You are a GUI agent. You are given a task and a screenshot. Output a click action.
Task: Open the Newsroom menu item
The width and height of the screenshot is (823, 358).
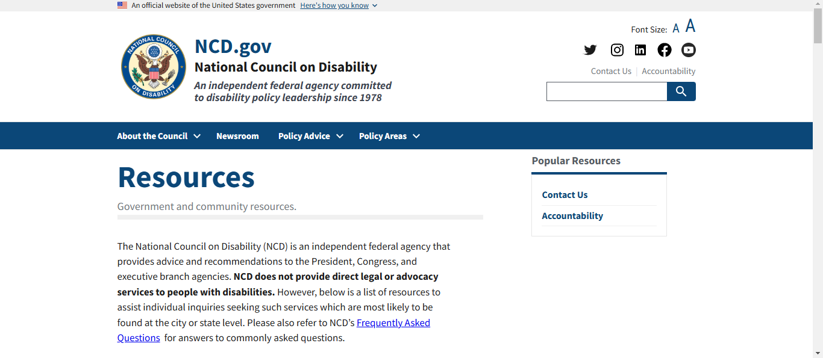[237, 136]
